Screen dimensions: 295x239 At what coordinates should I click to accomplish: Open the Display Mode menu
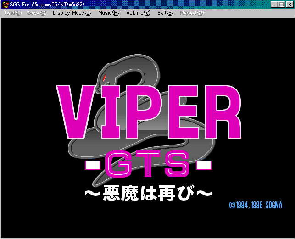72,13
